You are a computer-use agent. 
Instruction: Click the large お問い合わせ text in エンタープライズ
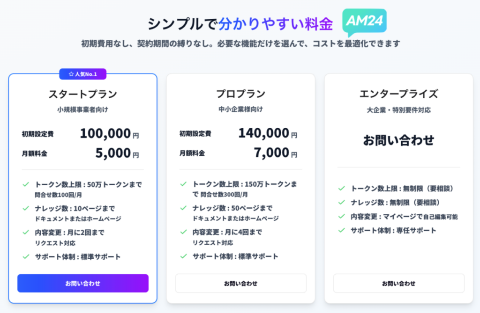point(398,140)
